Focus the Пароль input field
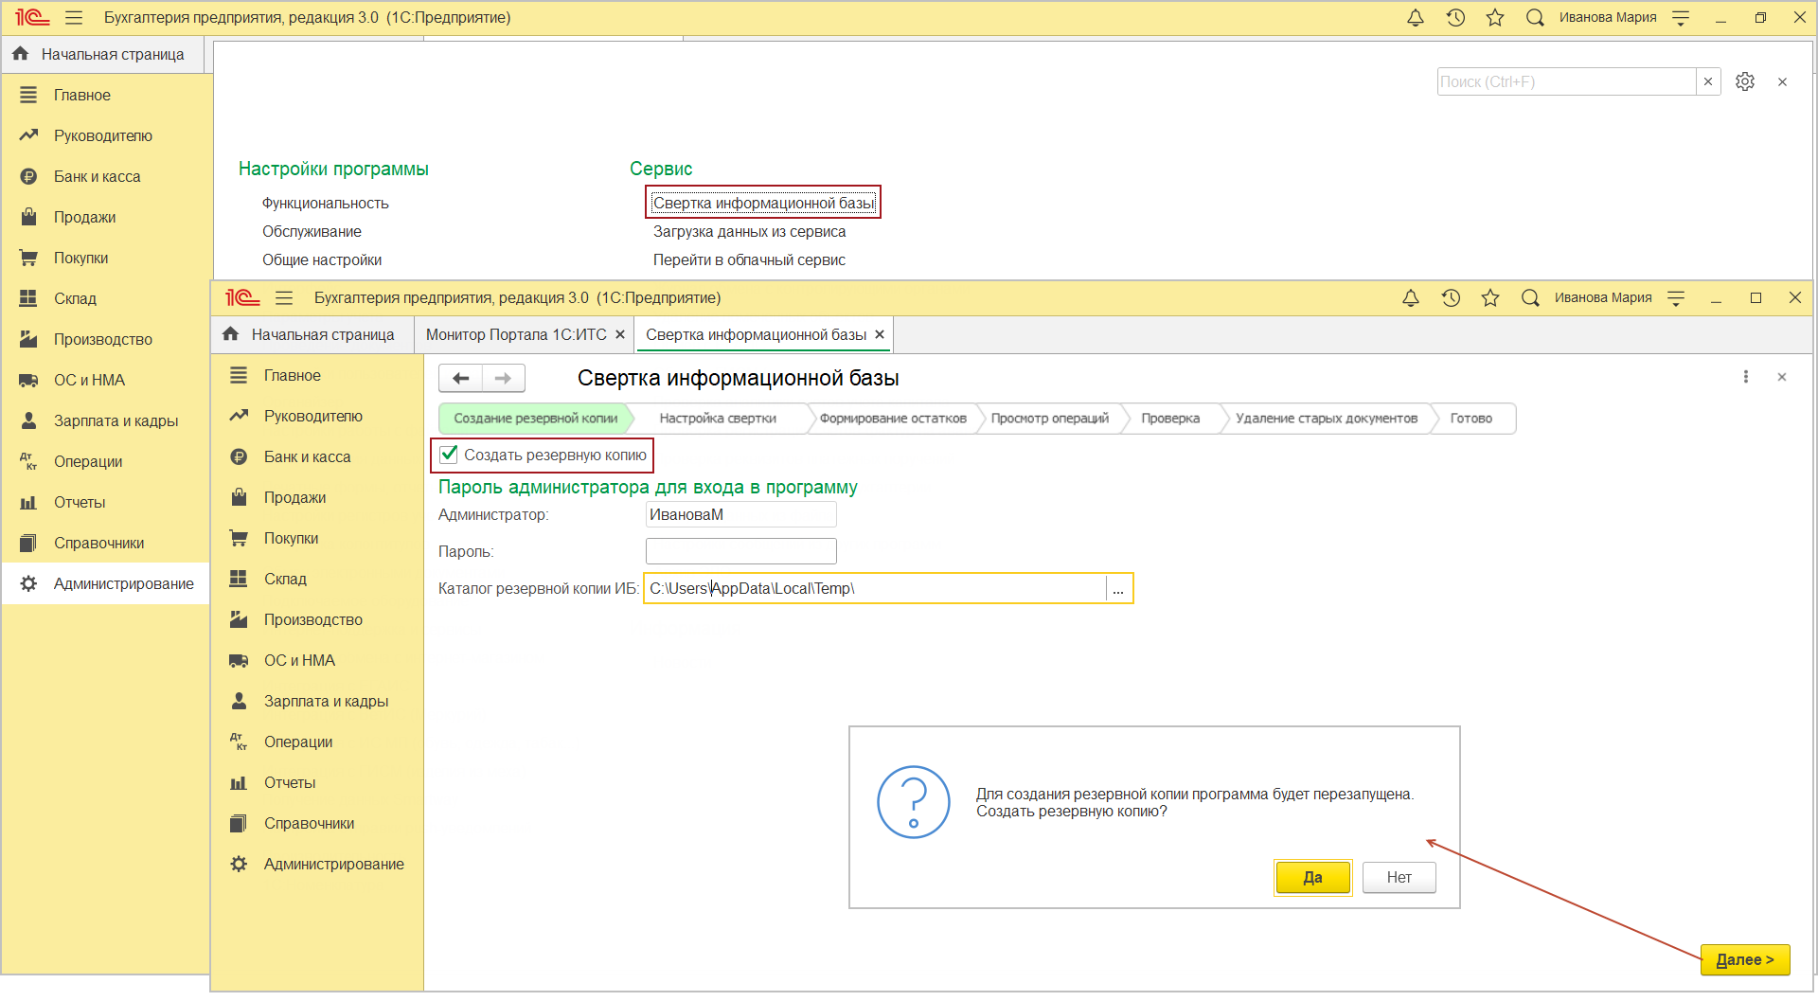 [741, 551]
